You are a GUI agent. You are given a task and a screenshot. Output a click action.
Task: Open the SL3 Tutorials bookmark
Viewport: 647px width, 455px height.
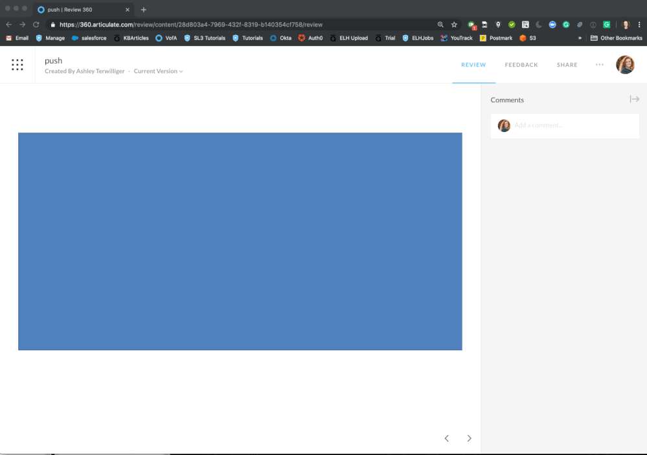205,38
